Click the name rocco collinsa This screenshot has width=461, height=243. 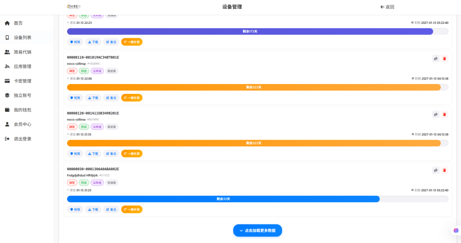(x=76, y=119)
